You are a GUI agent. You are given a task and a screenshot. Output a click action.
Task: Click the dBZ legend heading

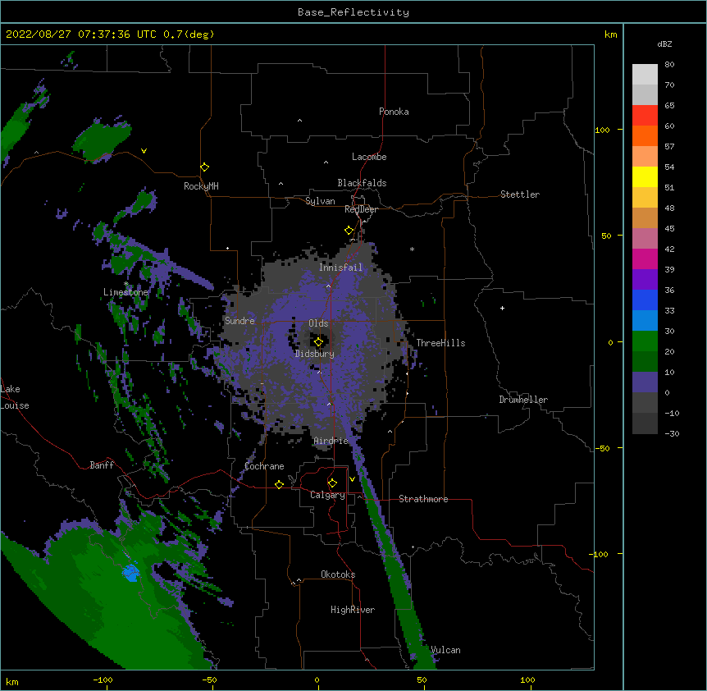click(x=664, y=44)
